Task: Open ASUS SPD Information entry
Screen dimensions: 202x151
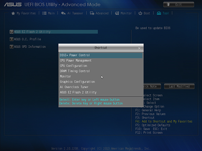Action: tap(30, 47)
